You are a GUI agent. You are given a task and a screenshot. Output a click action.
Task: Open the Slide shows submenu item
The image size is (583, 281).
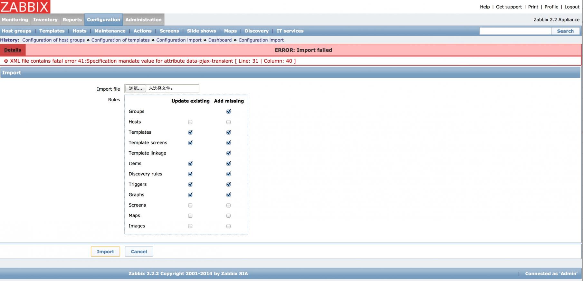(201, 31)
